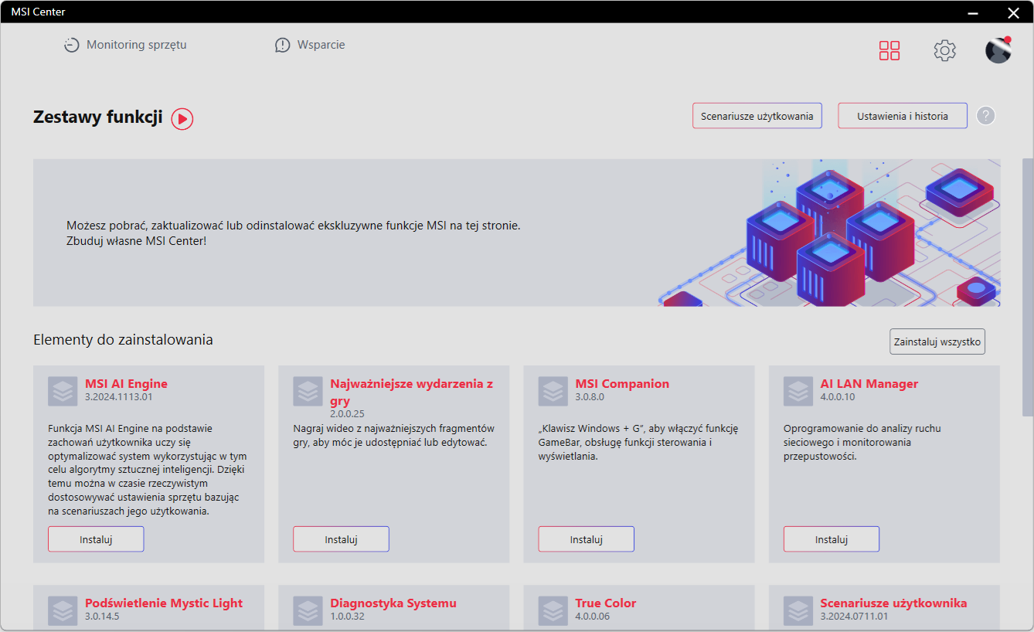Viewport: 1034px width, 632px height.
Task: Open Scenariusze użytkowania
Action: point(757,116)
